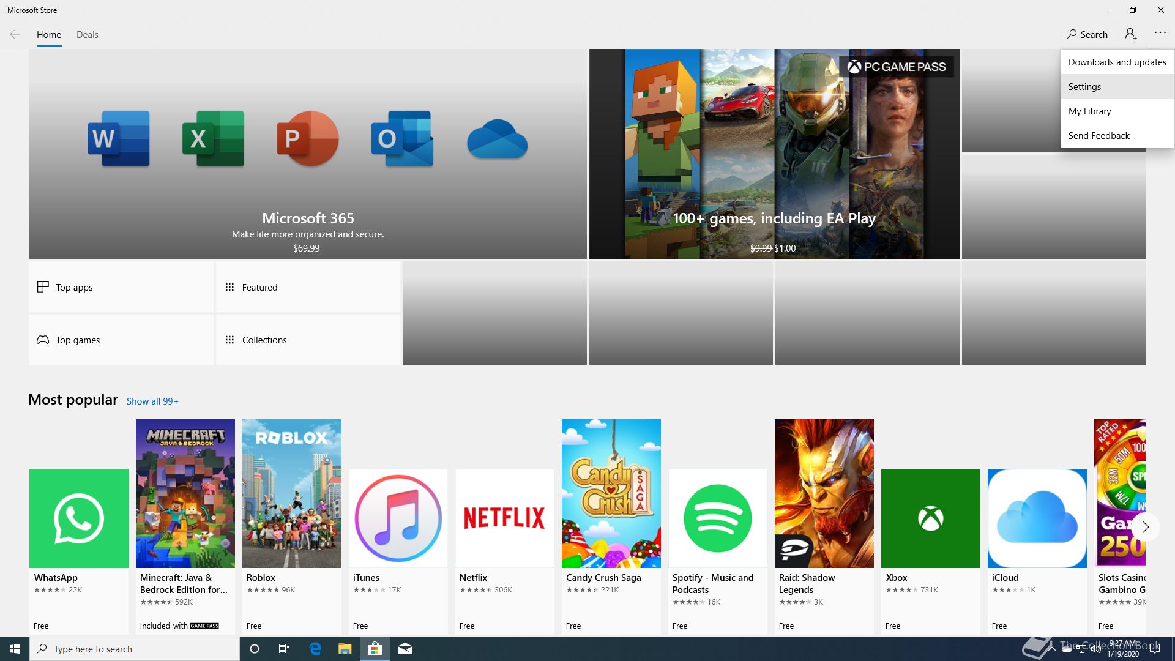Screen dimensions: 1175x661
Task: Click the Most popular heading
Action: (73, 400)
